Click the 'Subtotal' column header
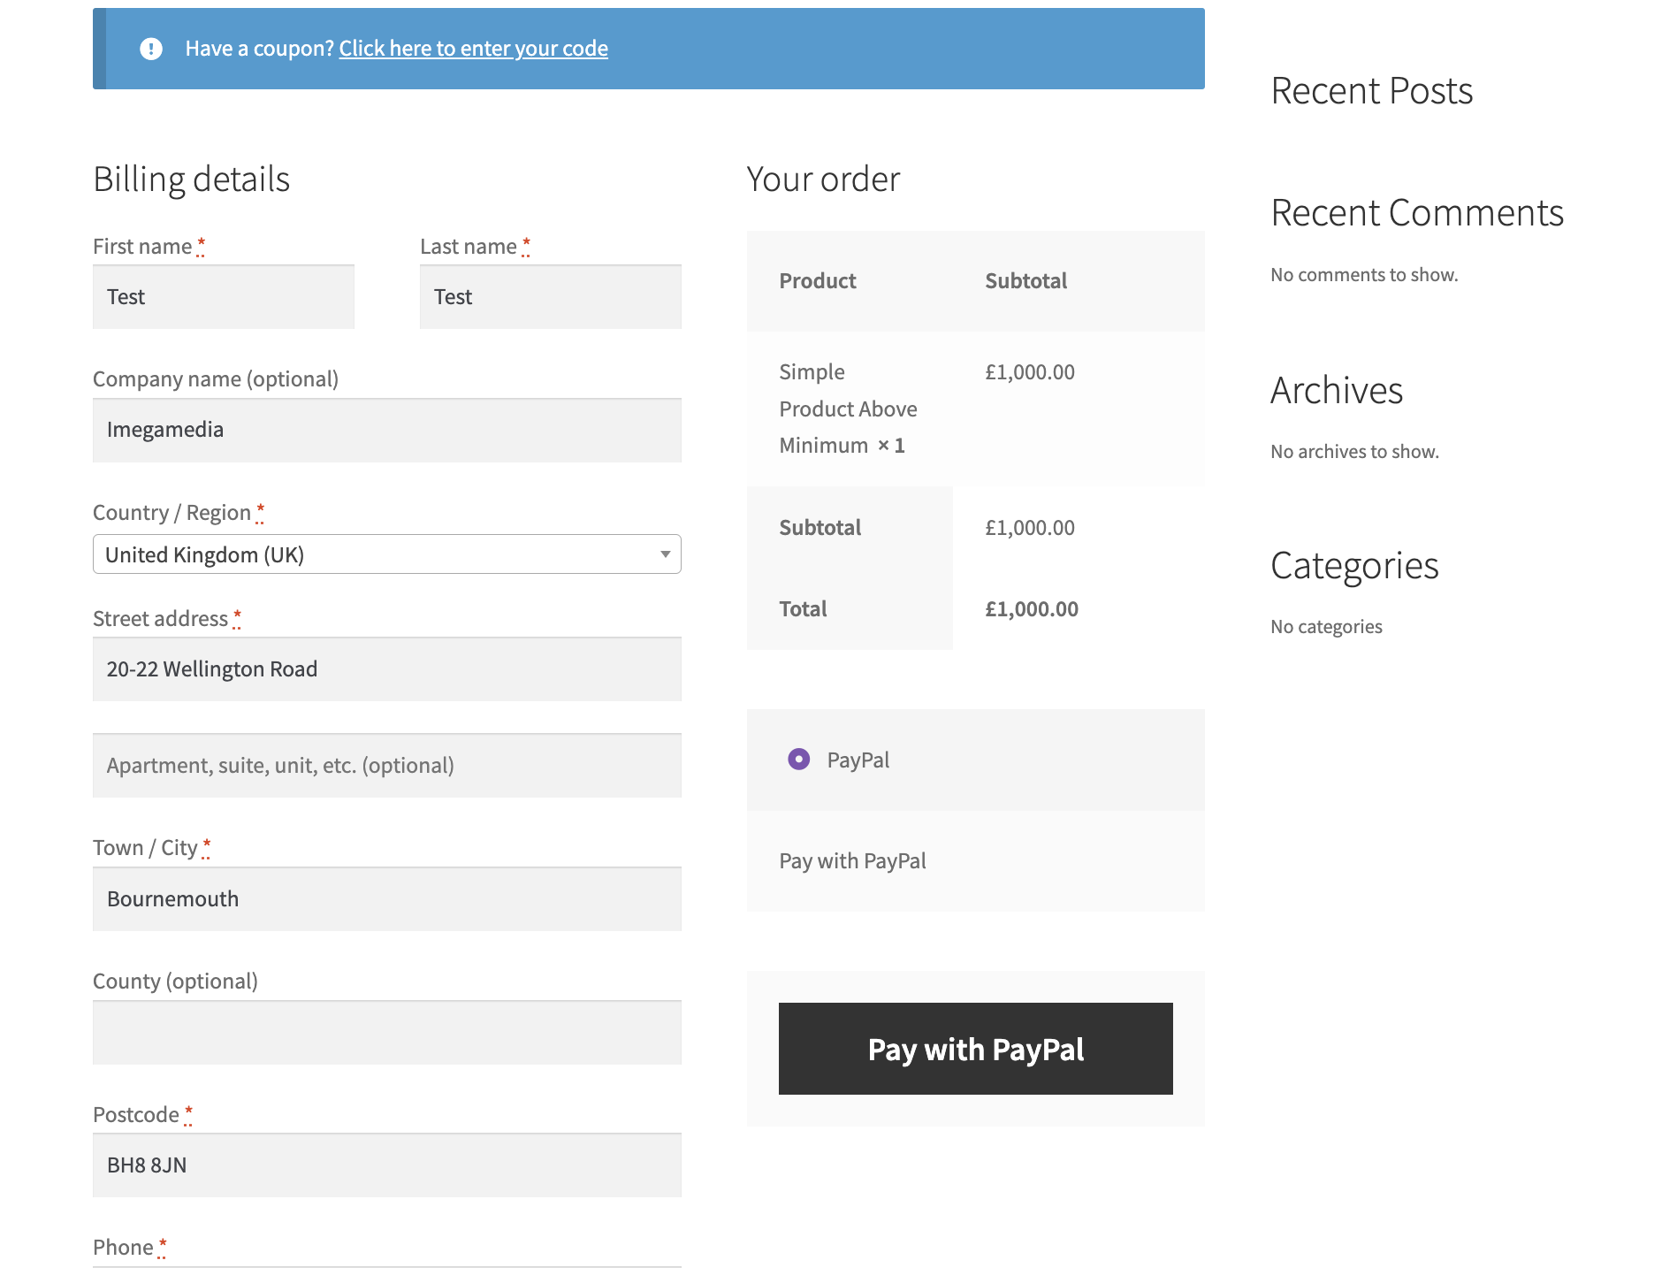Viewport: 1662px width, 1268px height. point(1025,281)
